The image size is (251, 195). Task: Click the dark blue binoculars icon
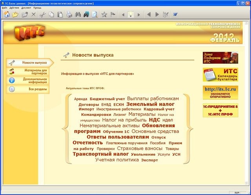86,15
